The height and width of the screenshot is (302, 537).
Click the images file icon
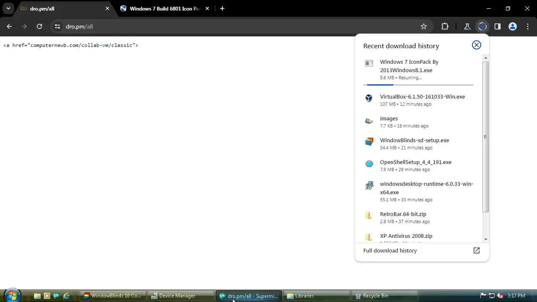tap(369, 121)
